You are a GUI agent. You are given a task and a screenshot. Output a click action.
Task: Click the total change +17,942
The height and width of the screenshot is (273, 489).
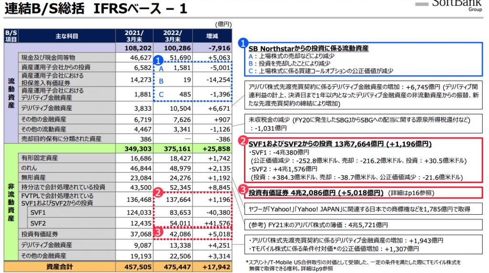pos(216,267)
